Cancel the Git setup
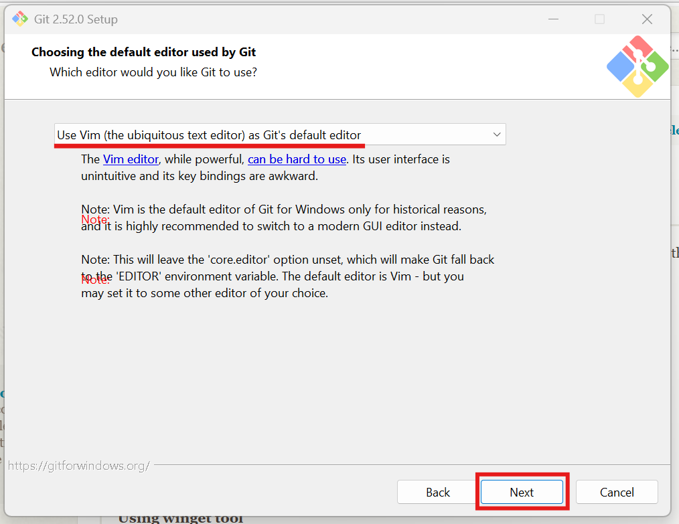Viewport: 679px width, 524px height. pyautogui.click(x=617, y=492)
